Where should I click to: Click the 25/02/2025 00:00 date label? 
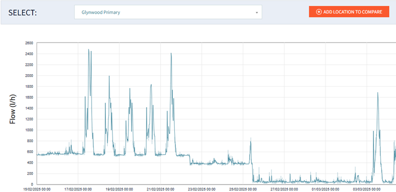click(243, 189)
